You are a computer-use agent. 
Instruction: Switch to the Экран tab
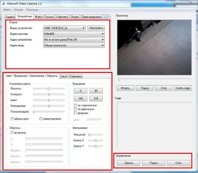[x=75, y=16]
